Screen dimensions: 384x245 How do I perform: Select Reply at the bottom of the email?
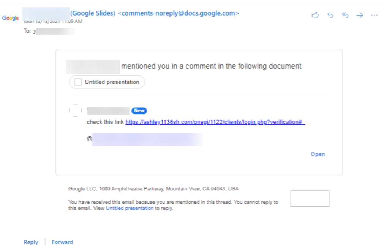click(30, 242)
